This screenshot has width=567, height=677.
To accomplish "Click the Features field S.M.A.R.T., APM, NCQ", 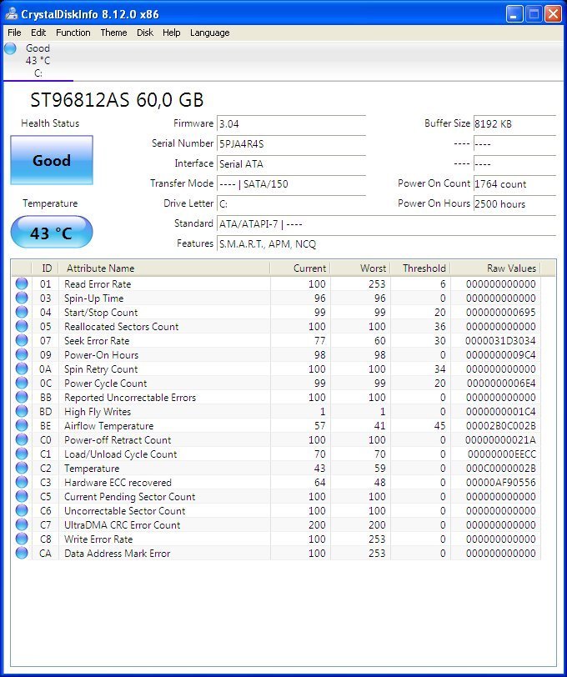I will pyautogui.click(x=386, y=244).
